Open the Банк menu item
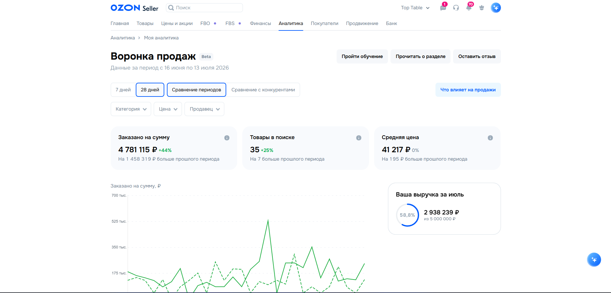This screenshot has width=611, height=293. click(392, 23)
